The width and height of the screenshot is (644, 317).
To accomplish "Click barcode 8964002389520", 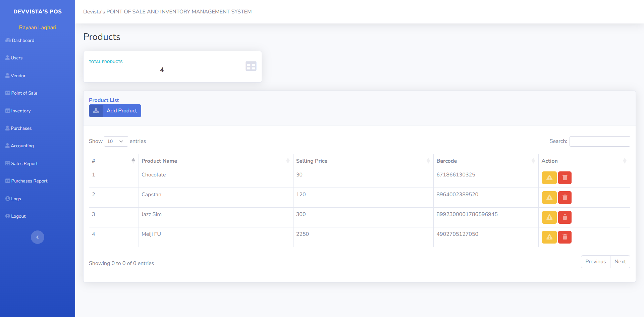I will pyautogui.click(x=457, y=195).
